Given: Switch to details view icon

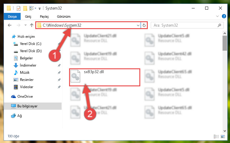Looking at the screenshot, I should coord(216,136).
